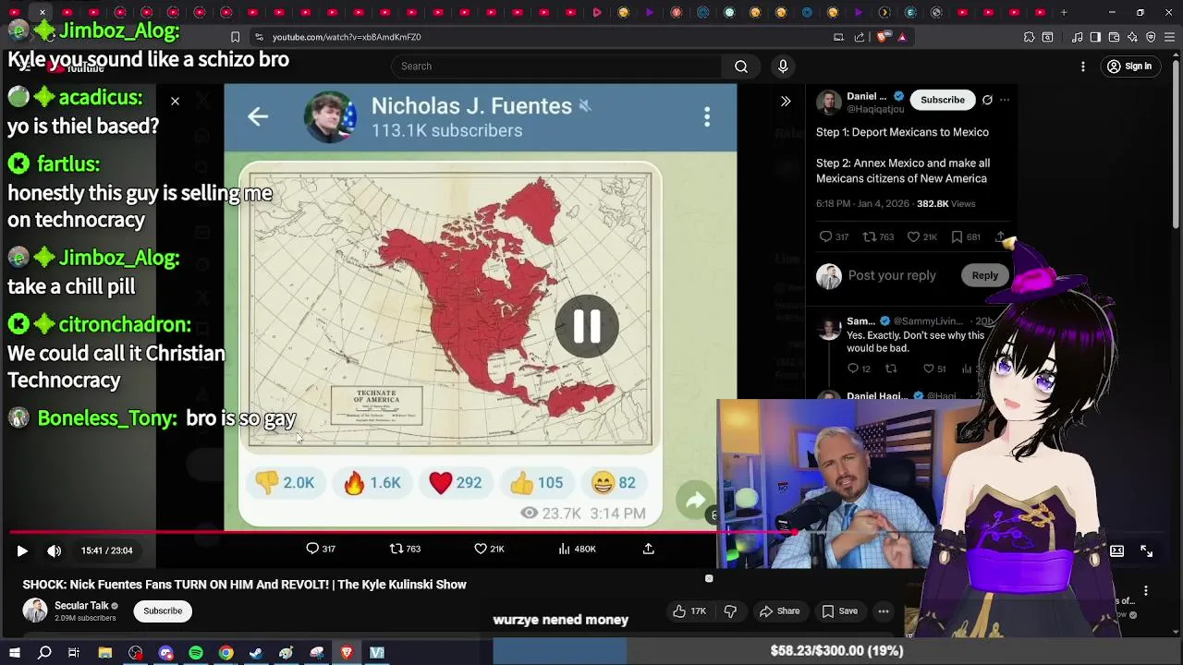The height and width of the screenshot is (665, 1183).
Task: Open the Technate of America map image
Action: 450,308
